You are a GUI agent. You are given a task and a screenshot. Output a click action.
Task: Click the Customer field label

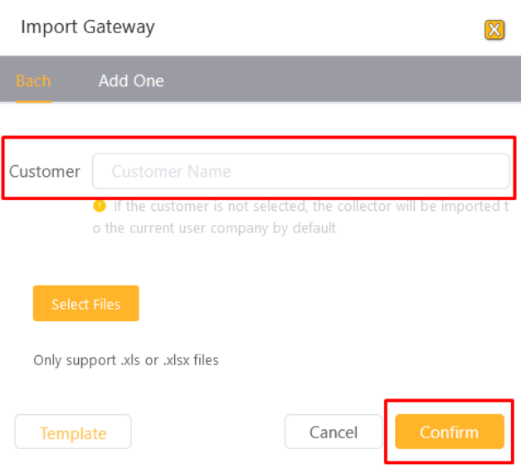coord(45,172)
